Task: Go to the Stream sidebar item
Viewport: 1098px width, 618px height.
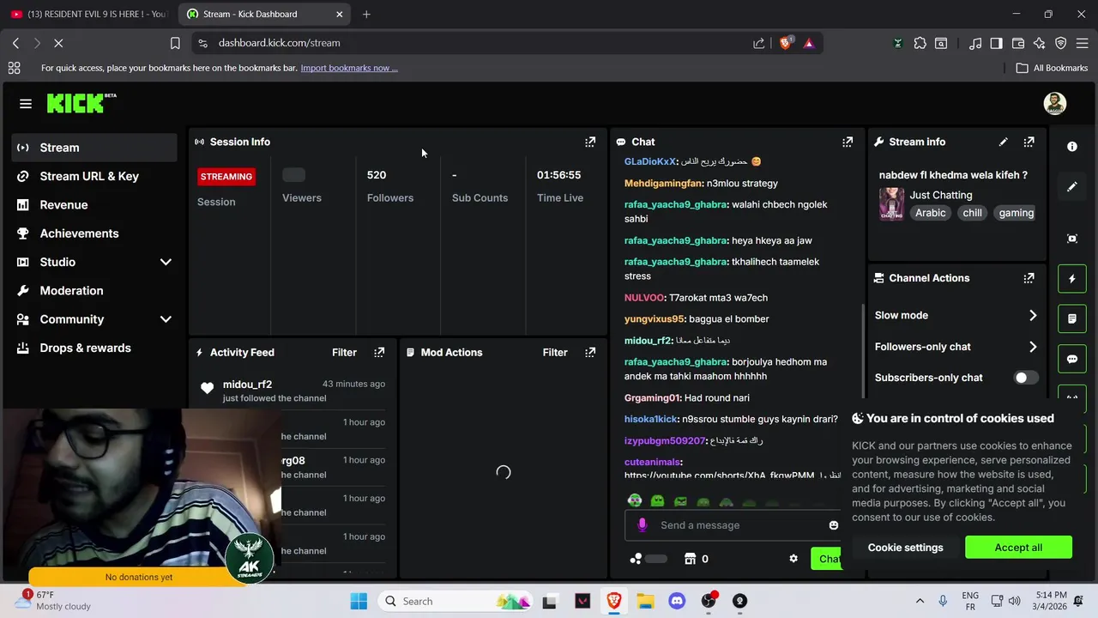Action: [x=94, y=148]
